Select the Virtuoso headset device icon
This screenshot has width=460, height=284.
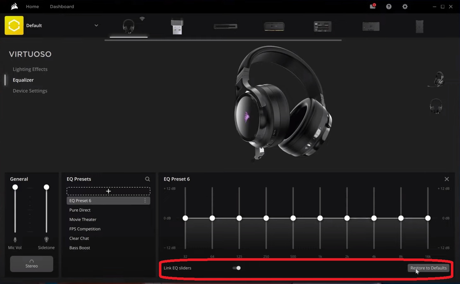pyautogui.click(x=128, y=27)
